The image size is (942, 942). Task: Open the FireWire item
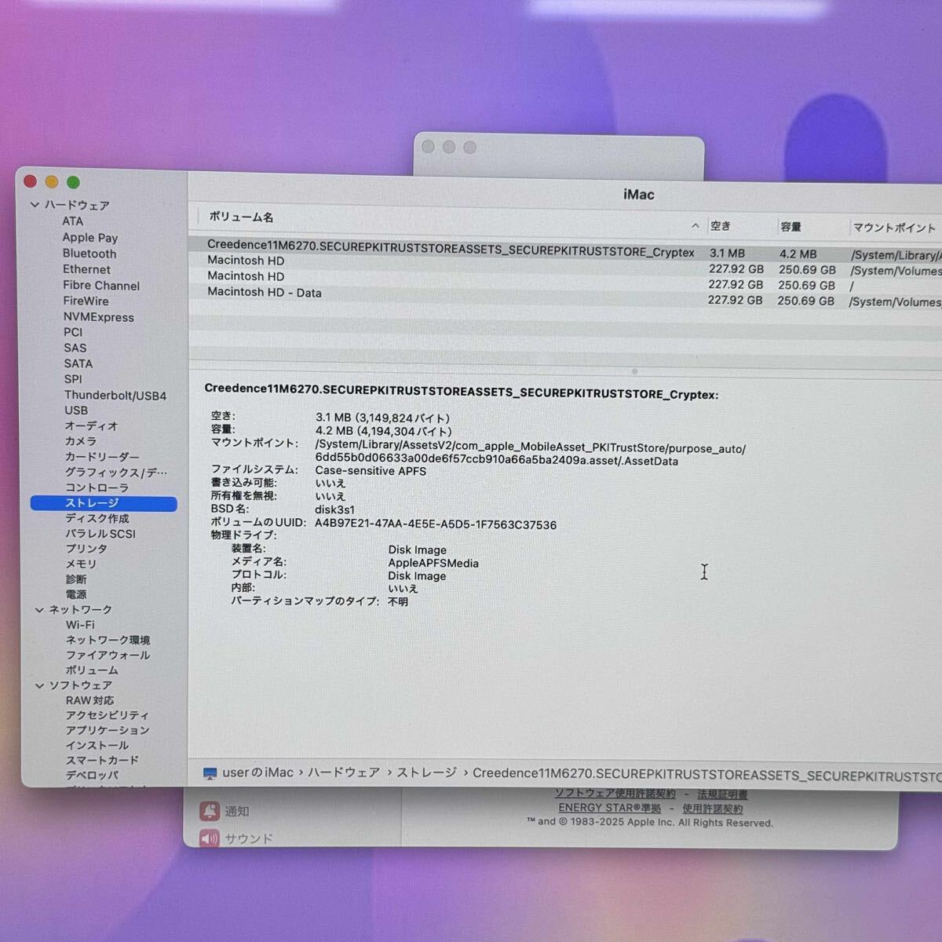point(86,301)
